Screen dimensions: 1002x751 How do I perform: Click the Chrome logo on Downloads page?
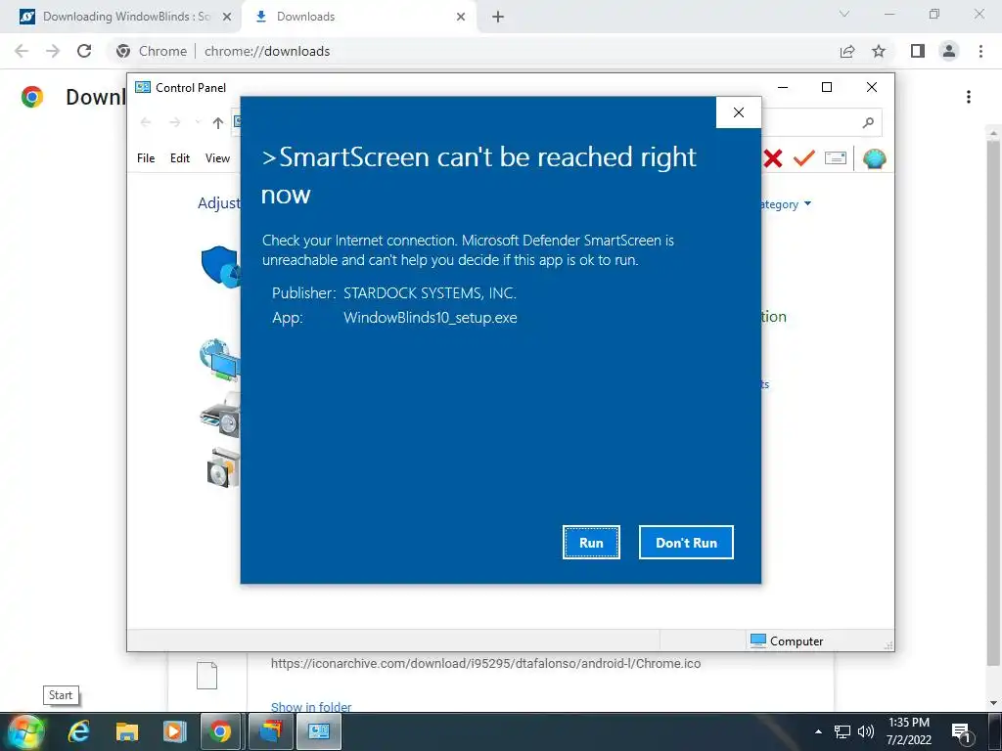(x=32, y=97)
